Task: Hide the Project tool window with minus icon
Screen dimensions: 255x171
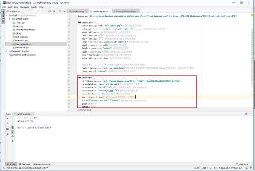Action: pyautogui.click(x=65, y=11)
